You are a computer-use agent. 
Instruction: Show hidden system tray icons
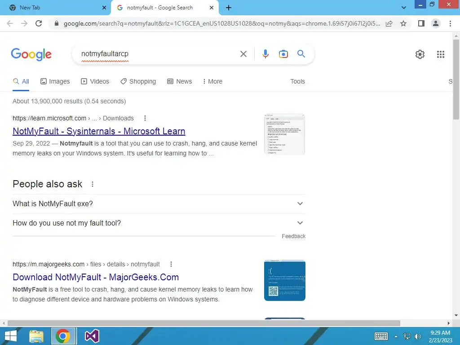click(x=396, y=336)
